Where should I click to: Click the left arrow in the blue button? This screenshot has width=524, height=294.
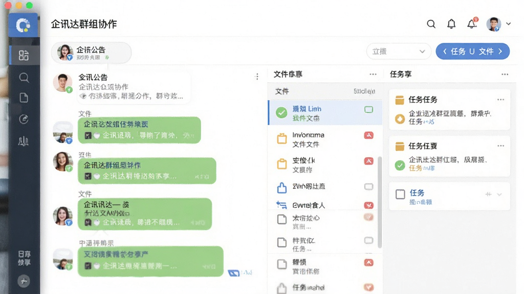click(445, 52)
